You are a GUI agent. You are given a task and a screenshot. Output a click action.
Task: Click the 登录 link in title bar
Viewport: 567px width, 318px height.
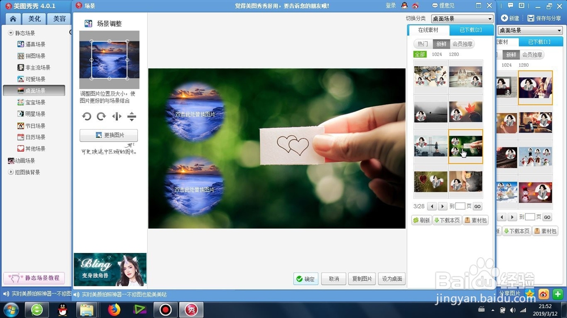point(391,6)
